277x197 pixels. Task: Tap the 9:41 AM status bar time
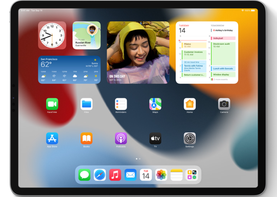coord(25,10)
